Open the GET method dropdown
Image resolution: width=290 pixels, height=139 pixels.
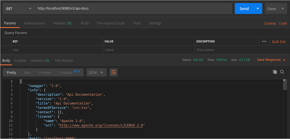tap(19, 9)
